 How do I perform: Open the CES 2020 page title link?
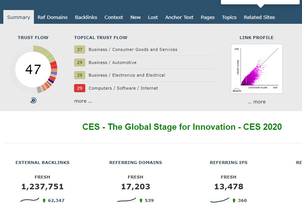[x=182, y=127]
